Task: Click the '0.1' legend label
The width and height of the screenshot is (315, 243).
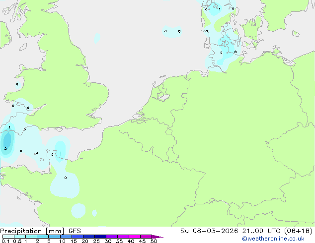Action: [5, 241]
